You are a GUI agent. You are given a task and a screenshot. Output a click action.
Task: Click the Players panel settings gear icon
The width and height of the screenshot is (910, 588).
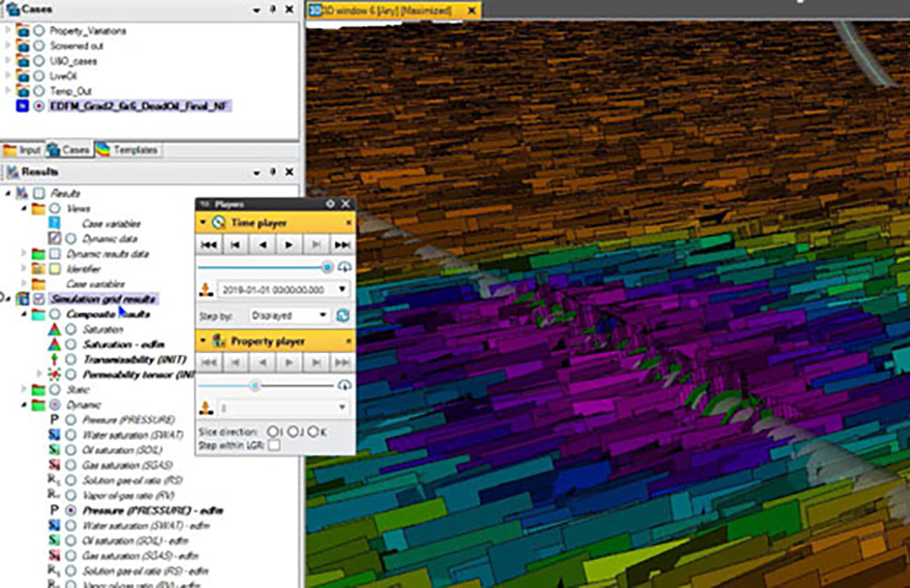pyautogui.click(x=330, y=204)
